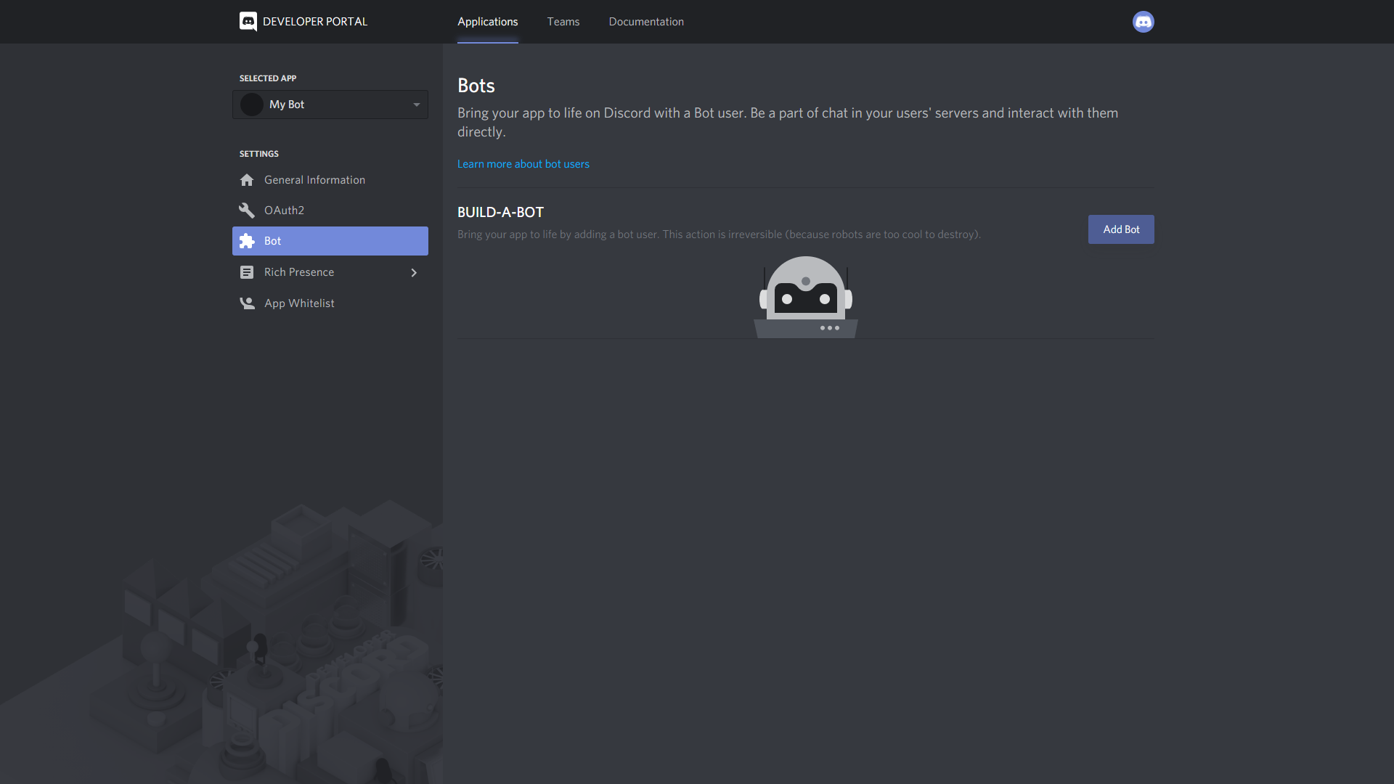This screenshot has width=1394, height=784.
Task: Open the My Bot app selector
Action: (x=330, y=105)
